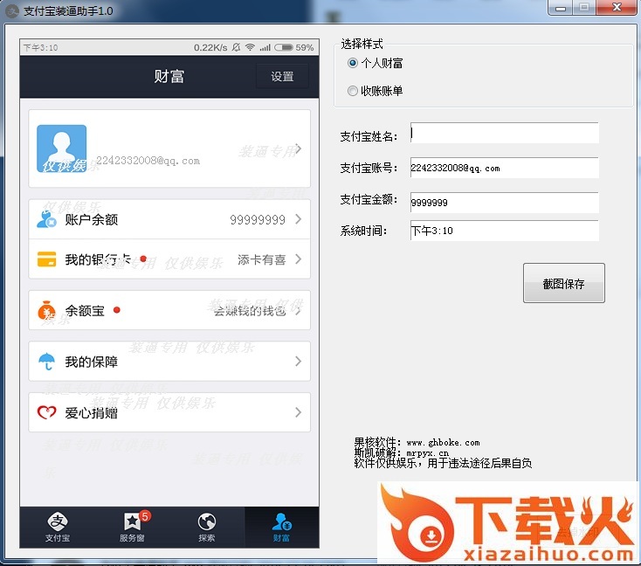This screenshot has height=566, width=641.
Task: Open the 余额宝 row chevron
Action: [299, 311]
